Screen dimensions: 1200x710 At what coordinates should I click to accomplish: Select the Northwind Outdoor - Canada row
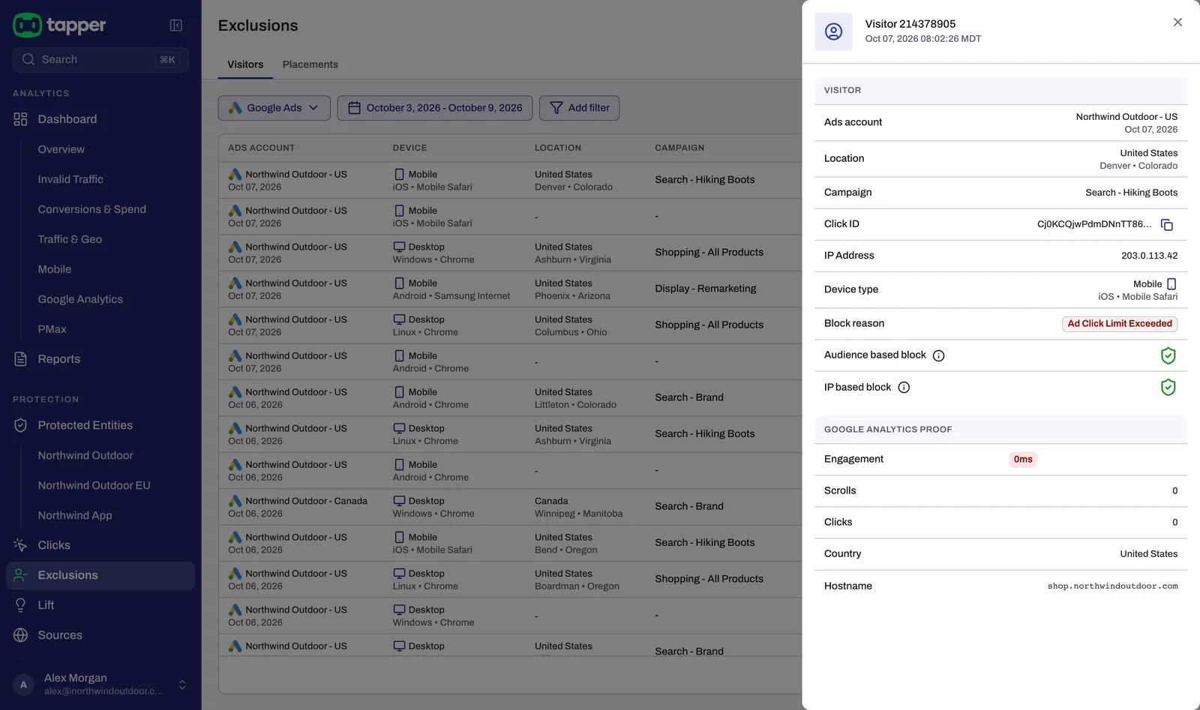tap(510, 507)
